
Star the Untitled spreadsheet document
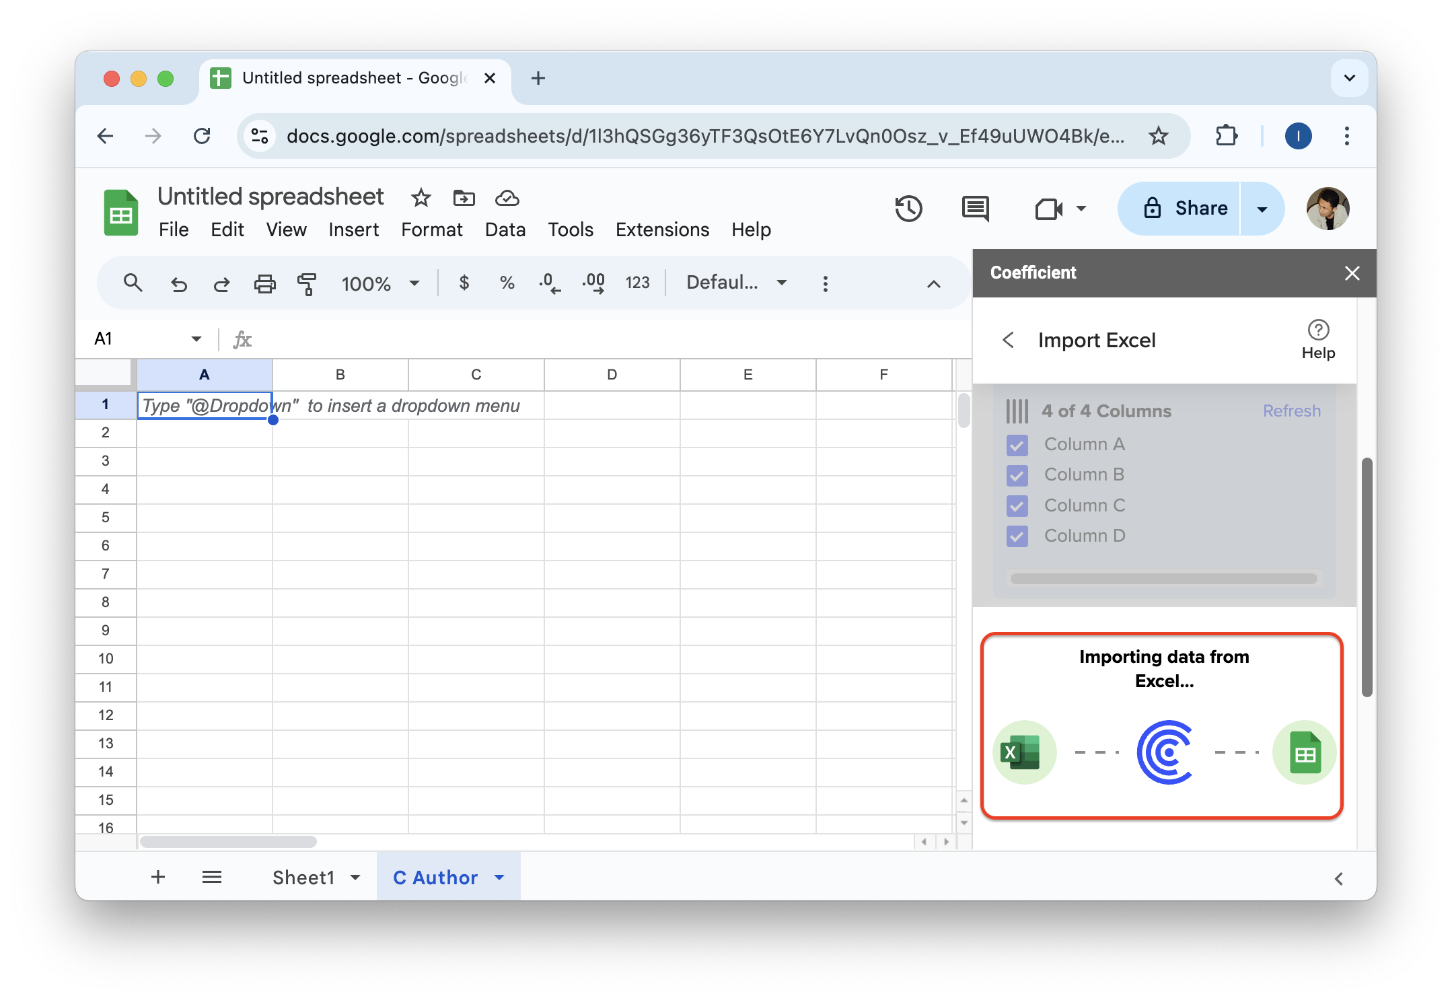(421, 198)
